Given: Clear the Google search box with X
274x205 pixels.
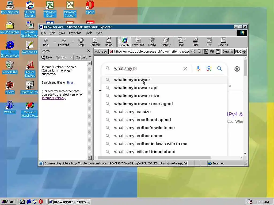Looking at the screenshot, I should coord(185,69).
